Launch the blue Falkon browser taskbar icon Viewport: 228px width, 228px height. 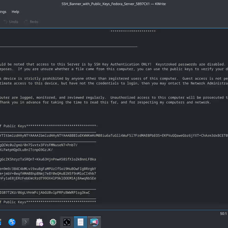(x=12, y=222)
